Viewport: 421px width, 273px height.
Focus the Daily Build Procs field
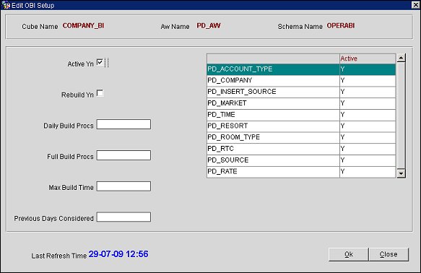[x=123, y=124]
